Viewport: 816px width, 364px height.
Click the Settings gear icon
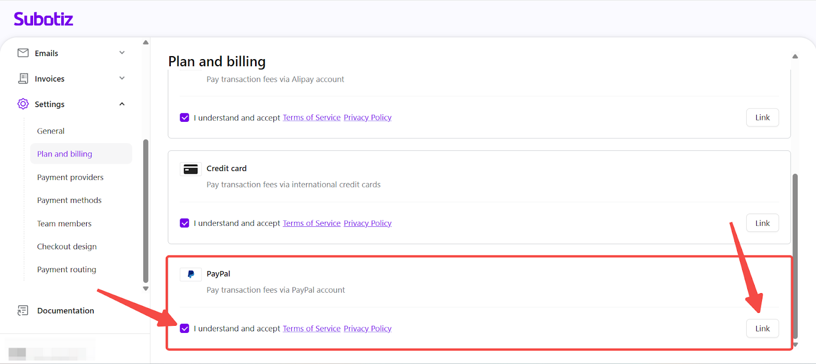point(23,104)
